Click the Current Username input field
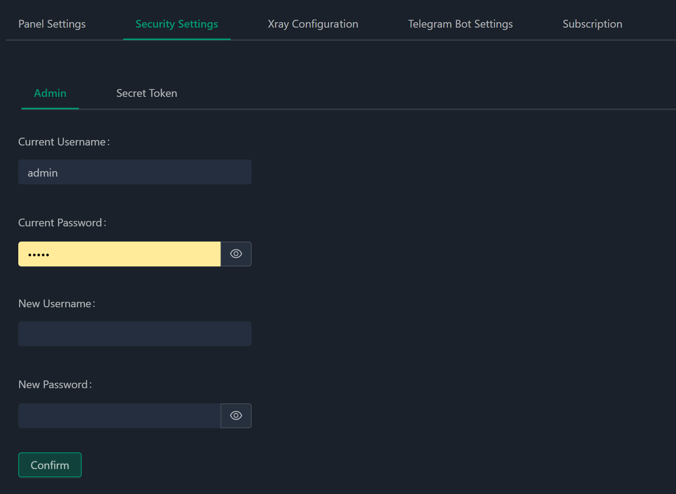676x494 pixels. tap(135, 172)
